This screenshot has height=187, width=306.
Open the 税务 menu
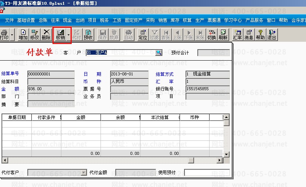tap(105, 20)
